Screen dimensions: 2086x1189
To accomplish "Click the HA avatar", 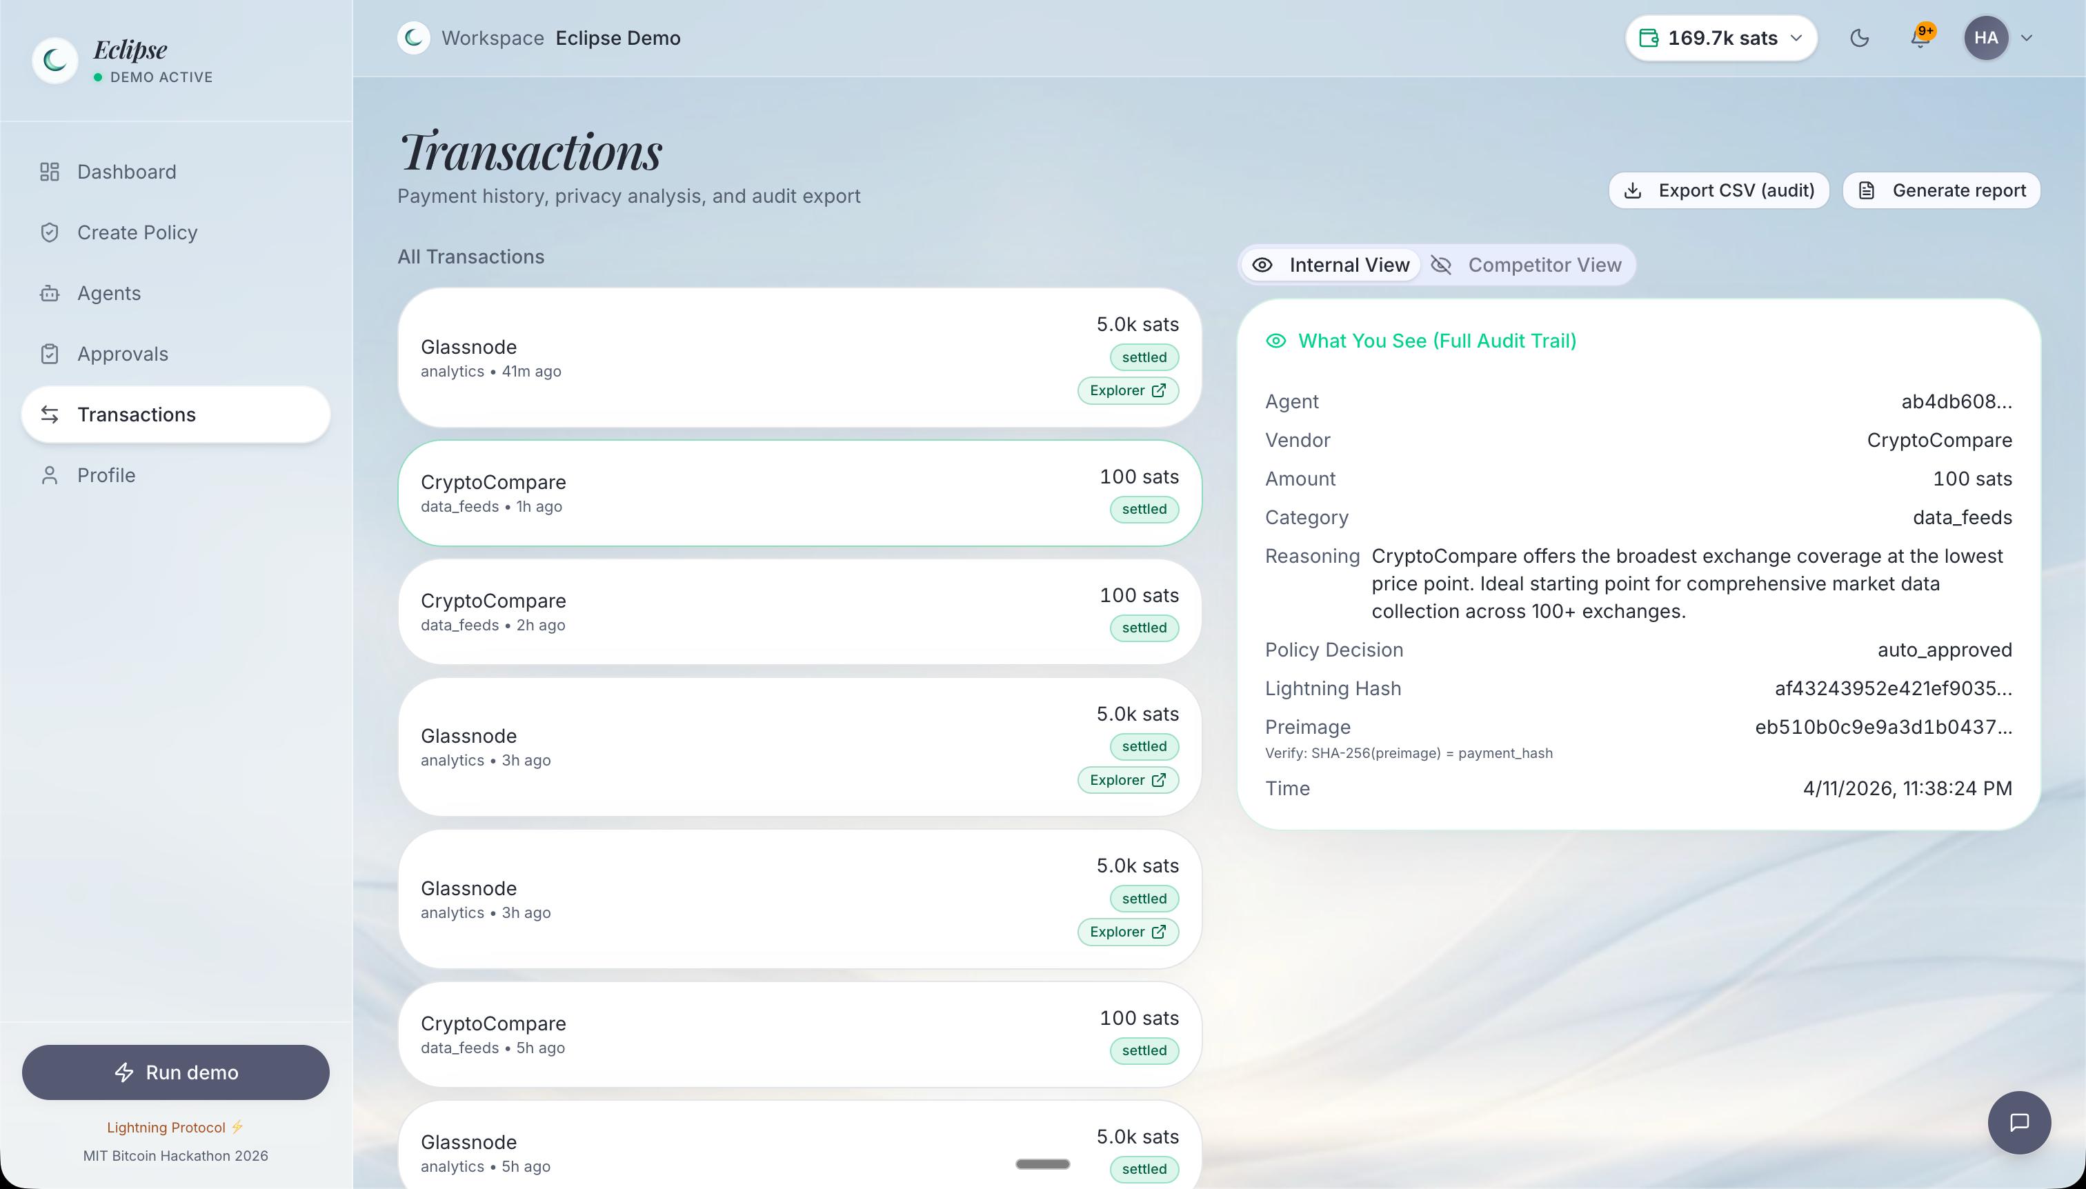I will point(1985,39).
